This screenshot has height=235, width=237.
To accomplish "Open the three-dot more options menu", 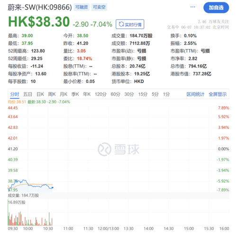I will coord(192,7).
